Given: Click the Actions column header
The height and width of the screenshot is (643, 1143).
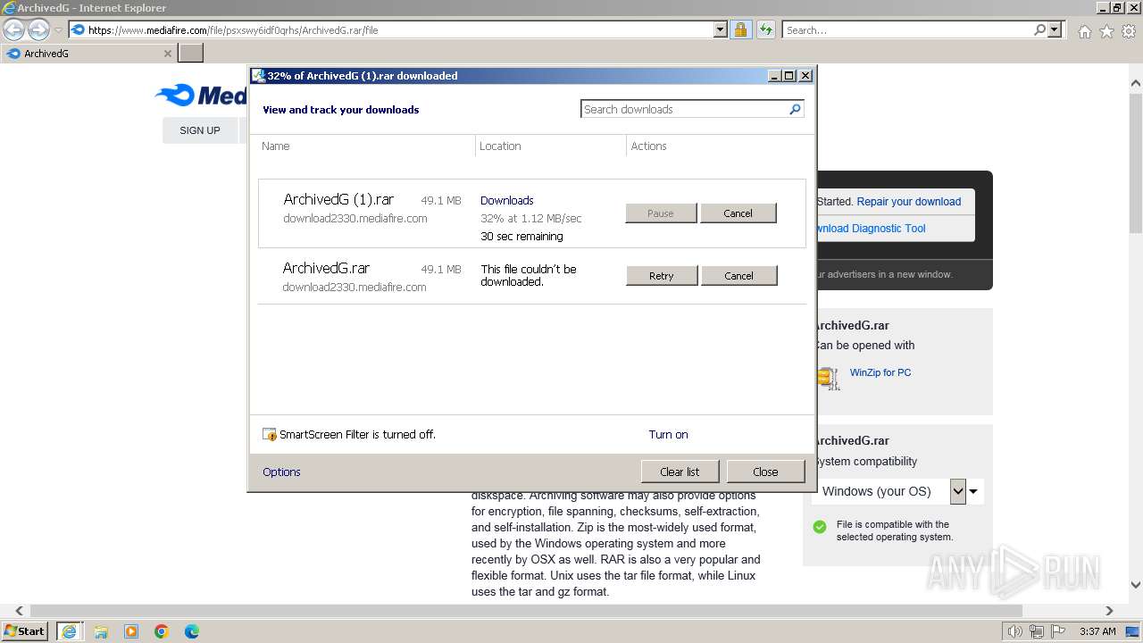Looking at the screenshot, I should tap(649, 146).
